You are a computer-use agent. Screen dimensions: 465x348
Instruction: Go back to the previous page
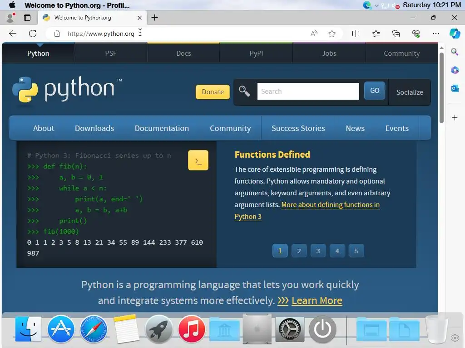(13, 34)
